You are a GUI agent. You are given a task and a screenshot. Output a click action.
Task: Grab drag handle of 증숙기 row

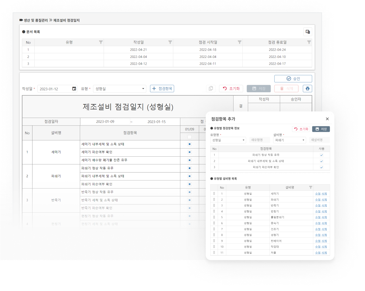pos(214,223)
